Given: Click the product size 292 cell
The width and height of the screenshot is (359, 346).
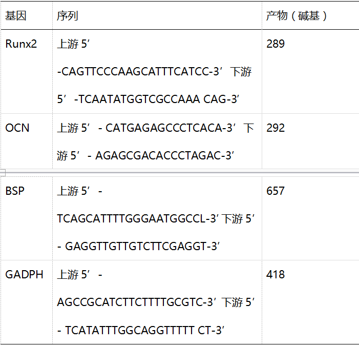Looking at the screenshot, I should (x=276, y=128).
